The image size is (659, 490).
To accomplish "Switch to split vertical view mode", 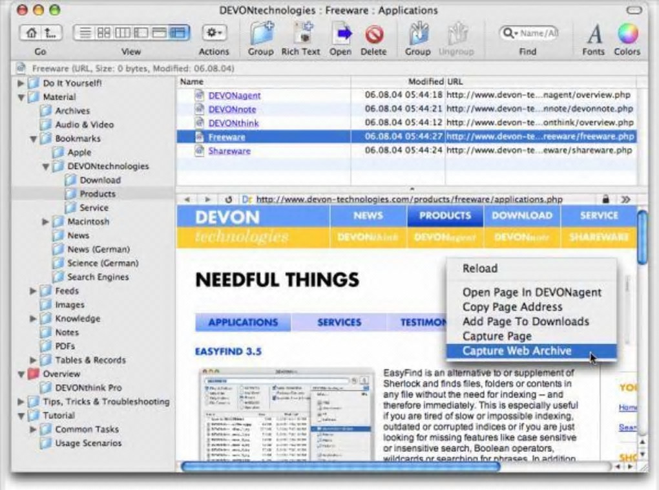I will pos(141,33).
